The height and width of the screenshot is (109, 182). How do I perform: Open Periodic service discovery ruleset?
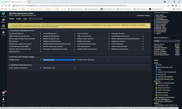[x=85, y=60]
